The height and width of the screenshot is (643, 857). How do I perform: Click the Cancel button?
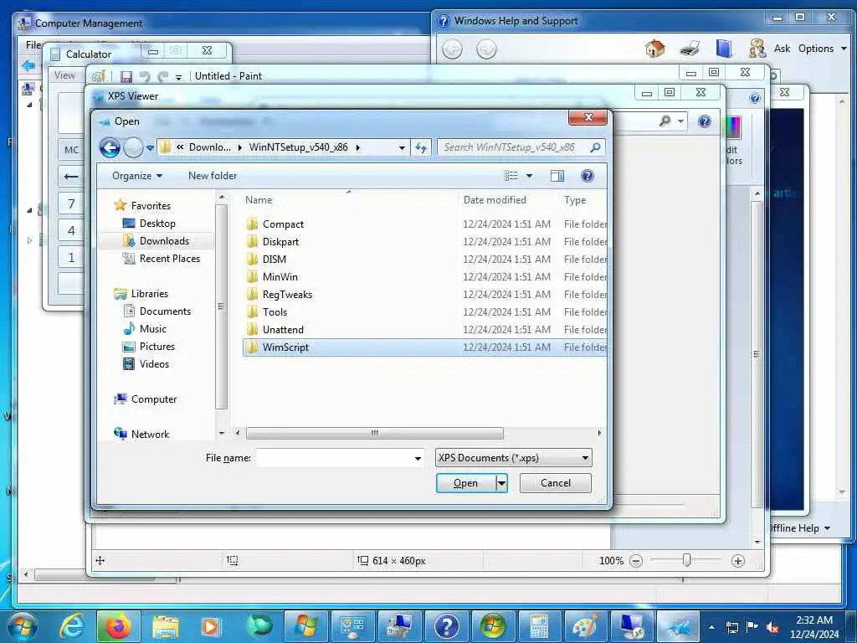[556, 483]
